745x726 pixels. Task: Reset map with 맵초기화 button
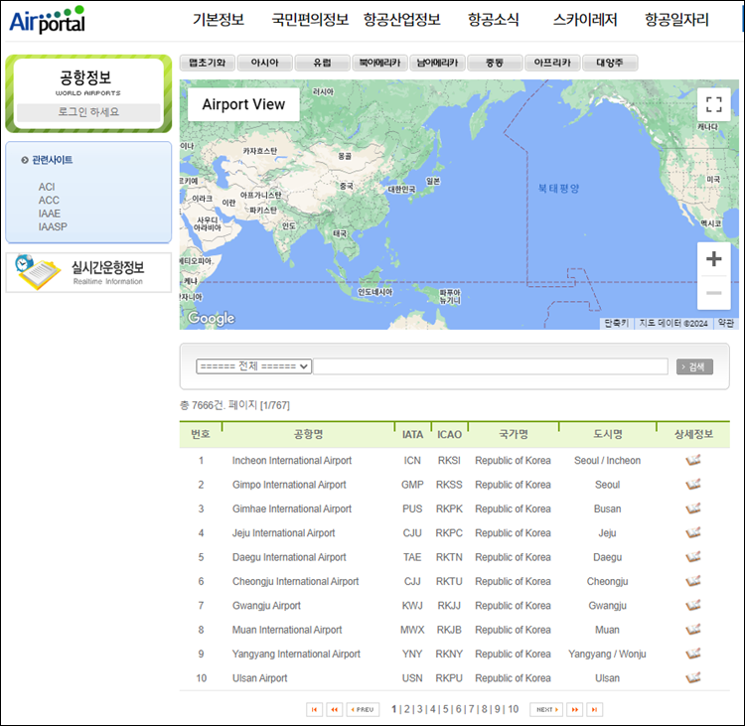[x=208, y=63]
